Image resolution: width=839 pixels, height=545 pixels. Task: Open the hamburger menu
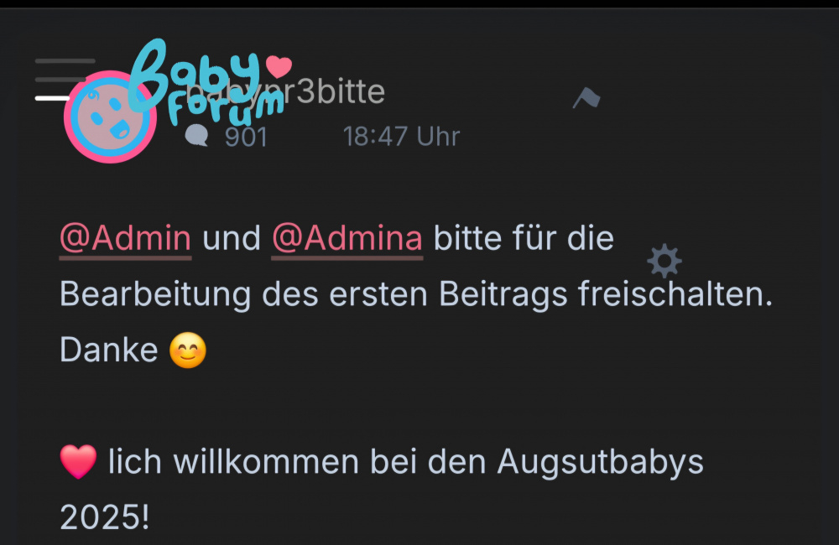[x=65, y=79]
